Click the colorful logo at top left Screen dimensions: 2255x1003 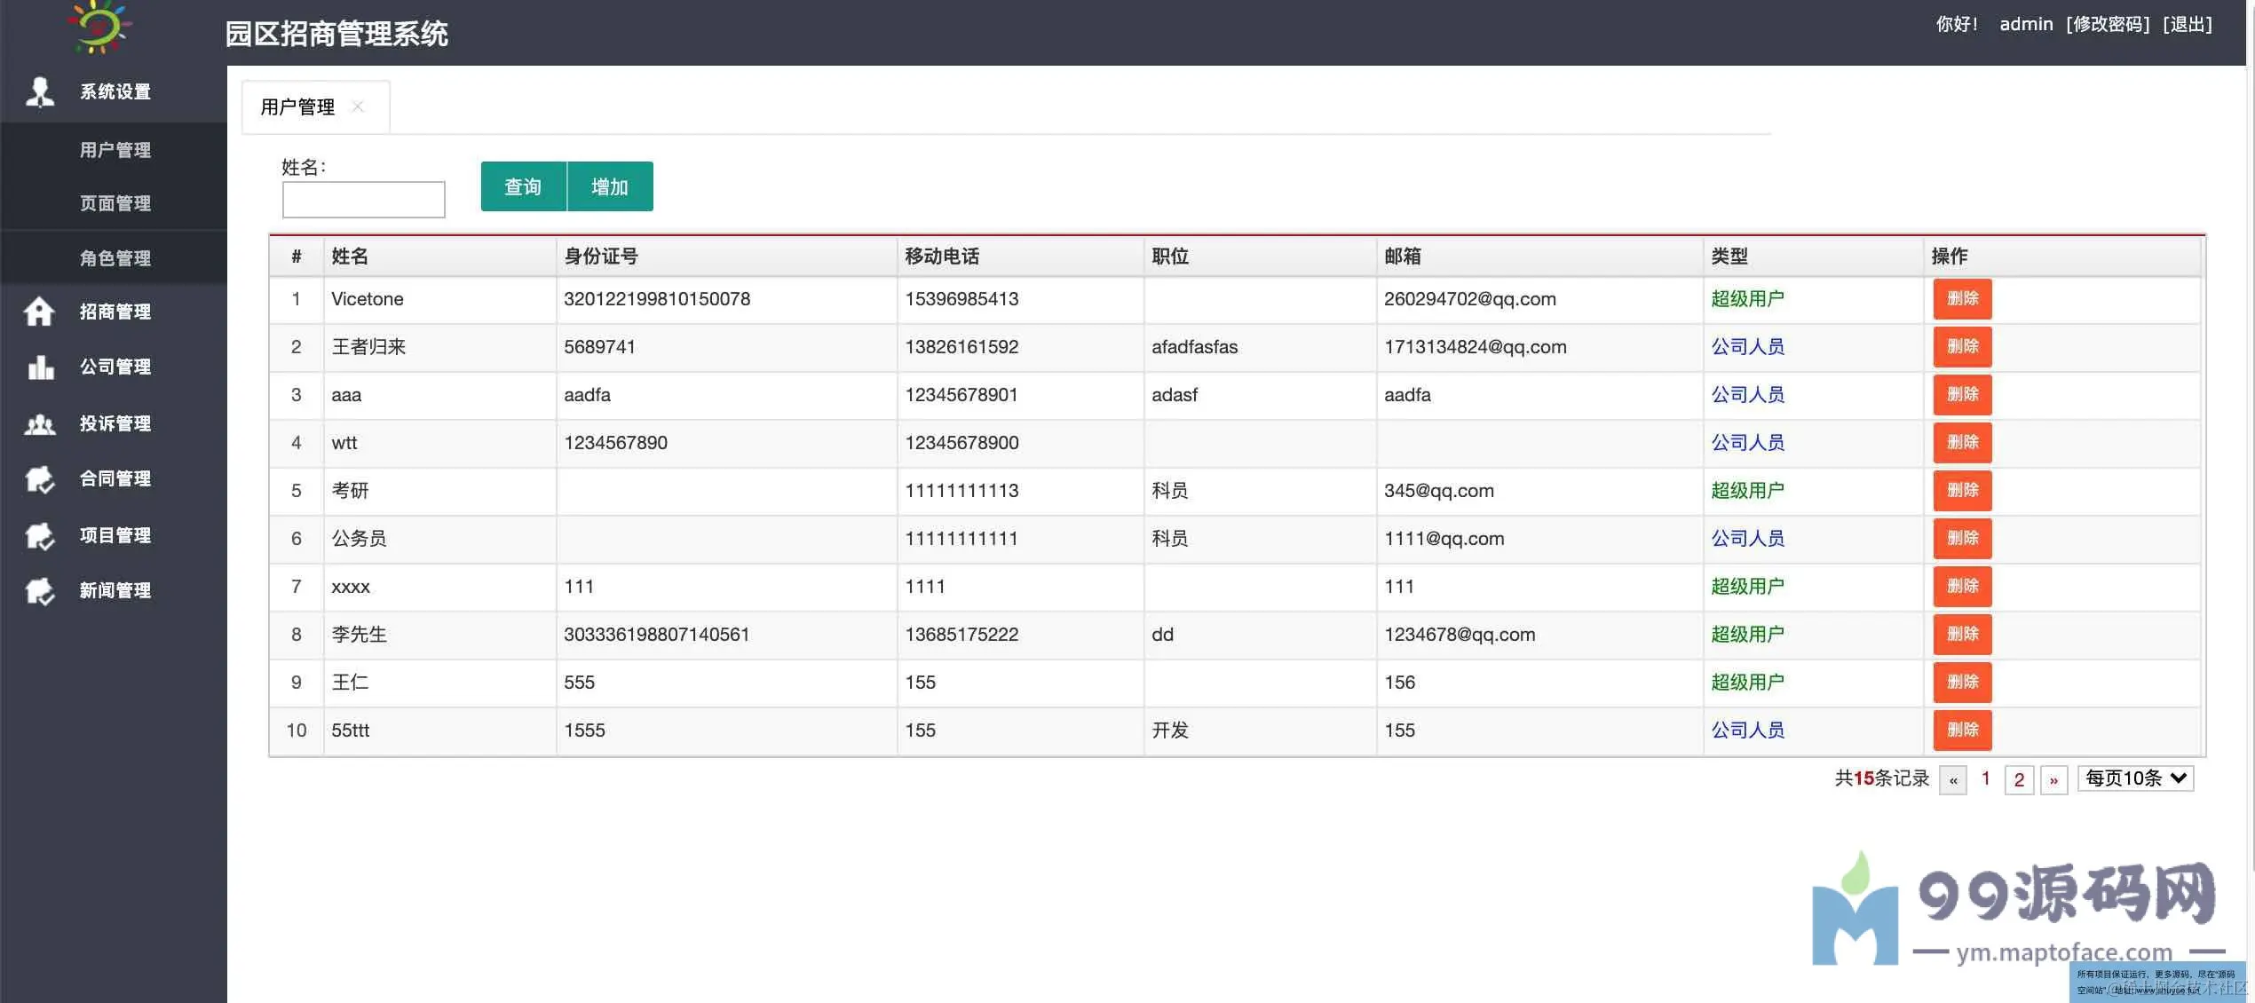(x=99, y=26)
